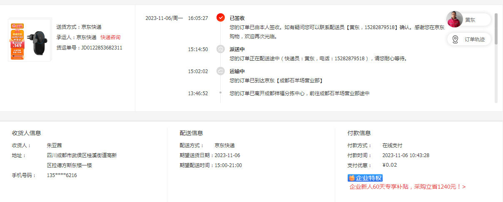Click the 您的订单已到达京东【成都石羊场营业部】 entry

click(277, 81)
